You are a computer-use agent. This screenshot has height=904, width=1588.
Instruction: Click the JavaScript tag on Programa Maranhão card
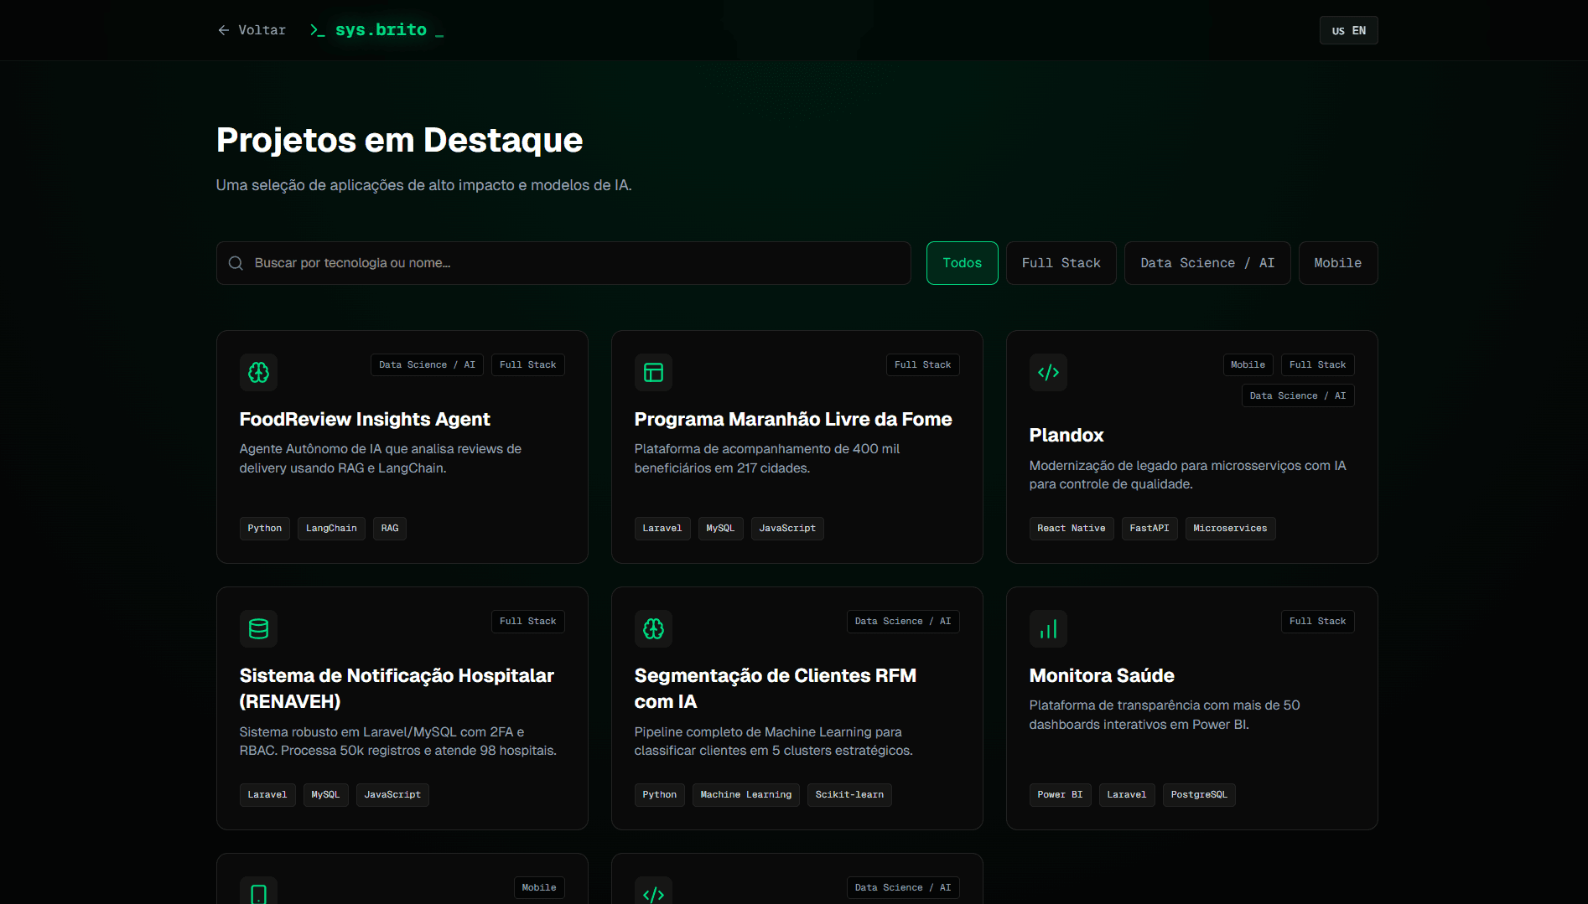(787, 528)
